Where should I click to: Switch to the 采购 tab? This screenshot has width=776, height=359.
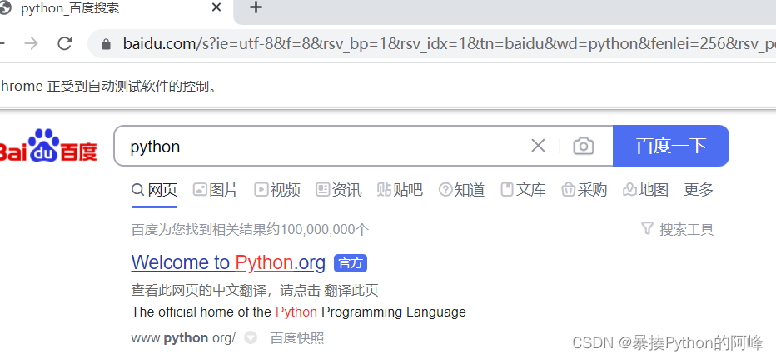click(584, 190)
